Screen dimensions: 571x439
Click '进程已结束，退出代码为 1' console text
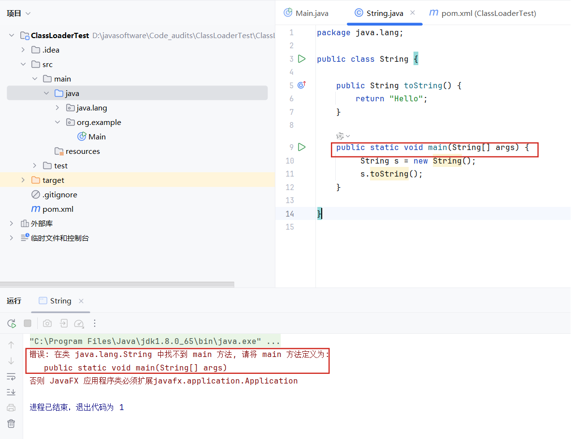(77, 407)
